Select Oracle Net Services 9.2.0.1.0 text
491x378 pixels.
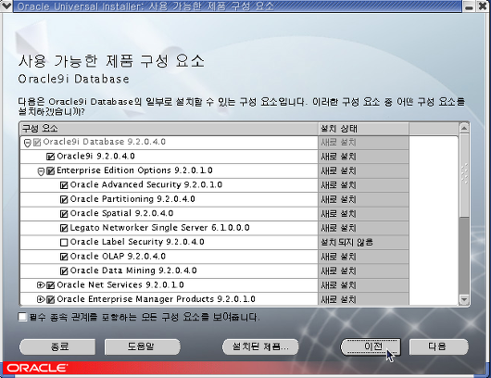click(120, 284)
